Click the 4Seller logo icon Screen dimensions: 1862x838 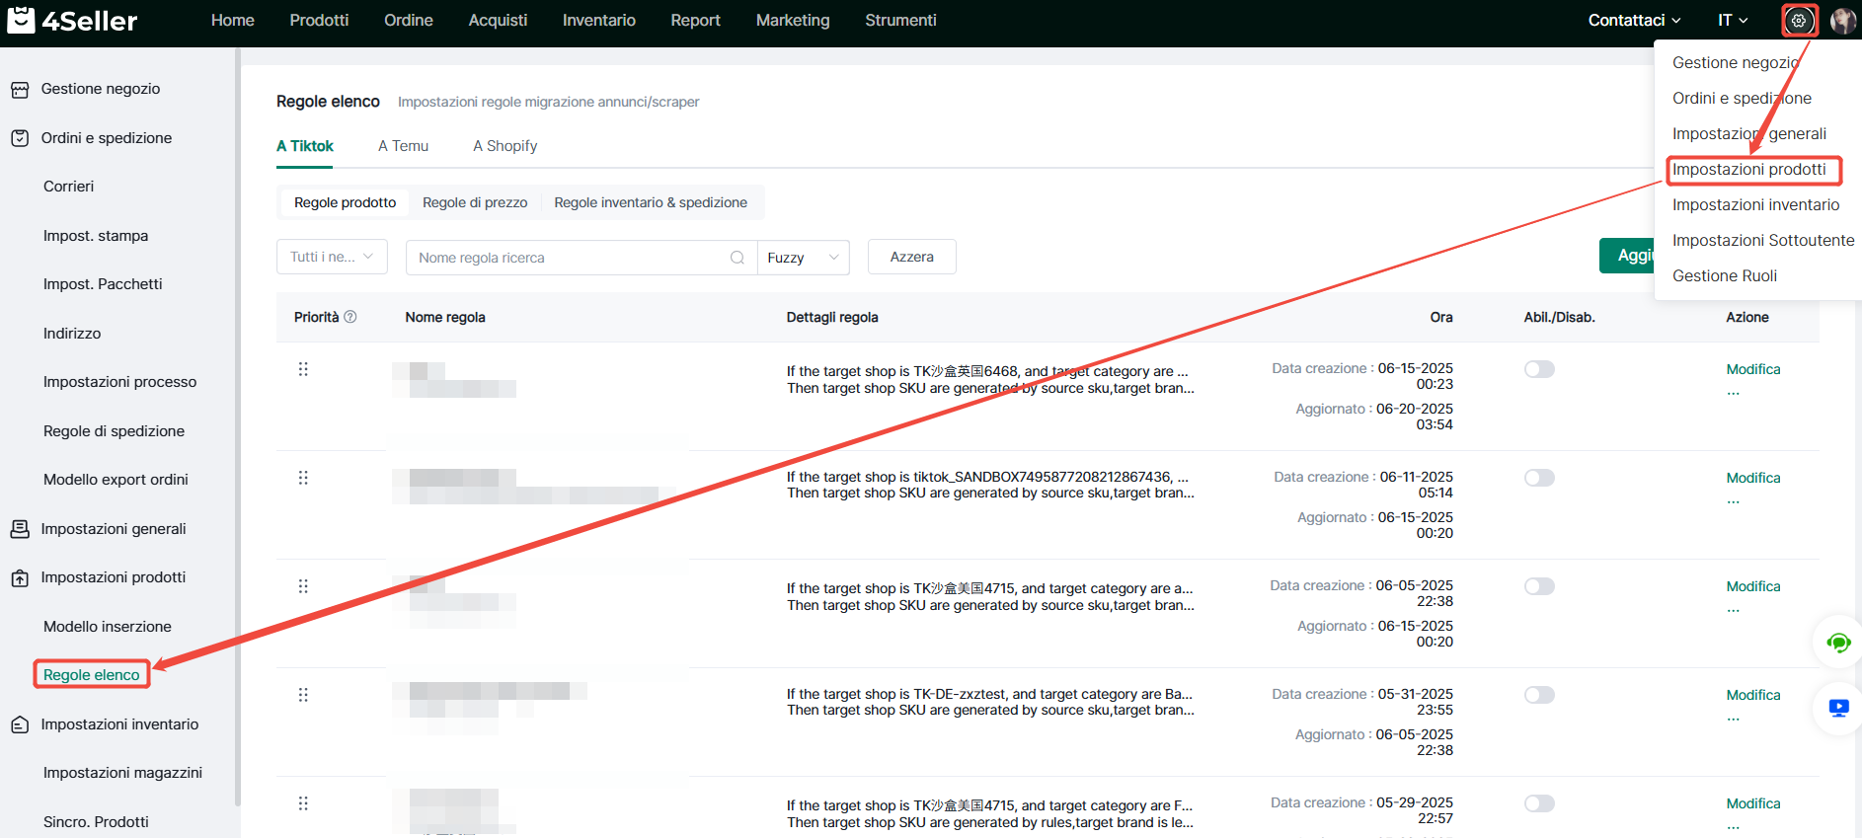pos(21,20)
